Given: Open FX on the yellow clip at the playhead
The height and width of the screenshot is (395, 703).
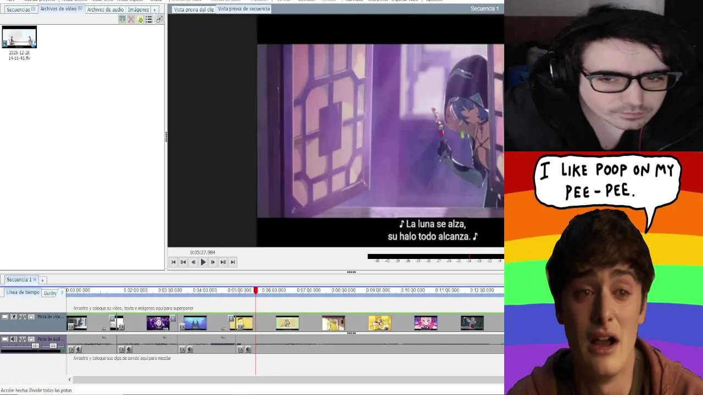Looking at the screenshot, I should click(241, 327).
